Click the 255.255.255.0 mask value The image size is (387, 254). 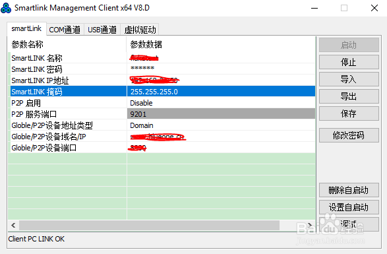coord(154,92)
